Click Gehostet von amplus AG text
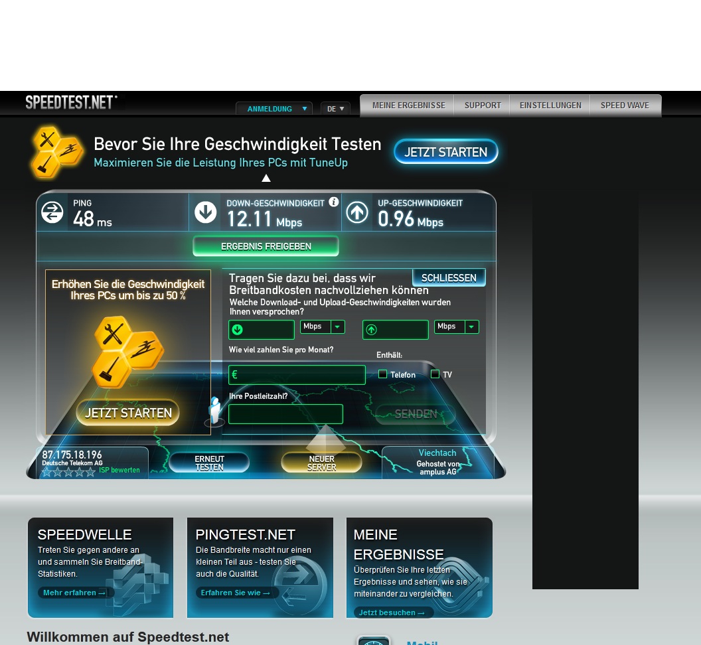The image size is (701, 645). point(437,468)
